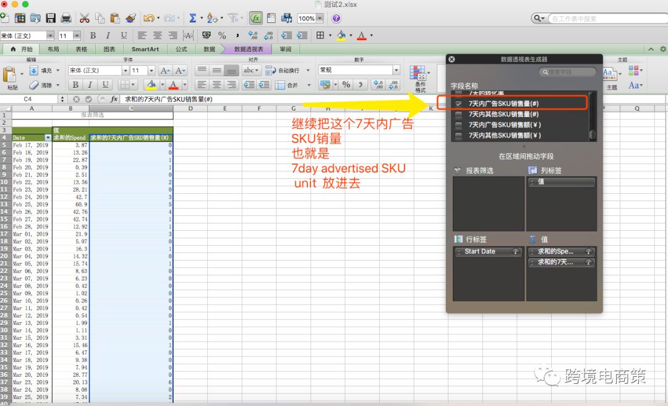This screenshot has width=668, height=406.
Task: Open the templates gallery icon
Action: click(x=20, y=18)
